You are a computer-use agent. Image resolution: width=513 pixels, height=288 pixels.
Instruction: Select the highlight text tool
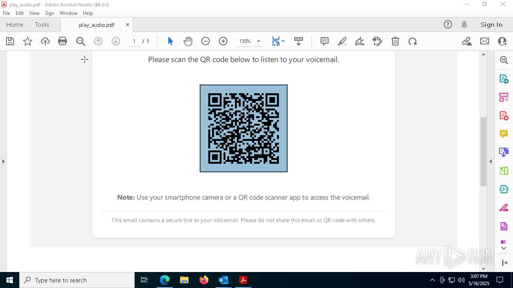342,41
